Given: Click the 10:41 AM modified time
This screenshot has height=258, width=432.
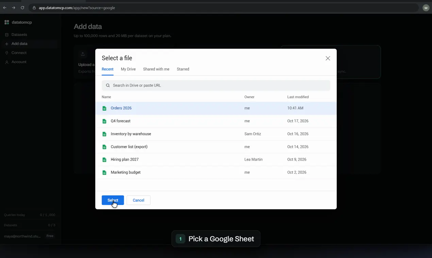Looking at the screenshot, I should [295, 108].
